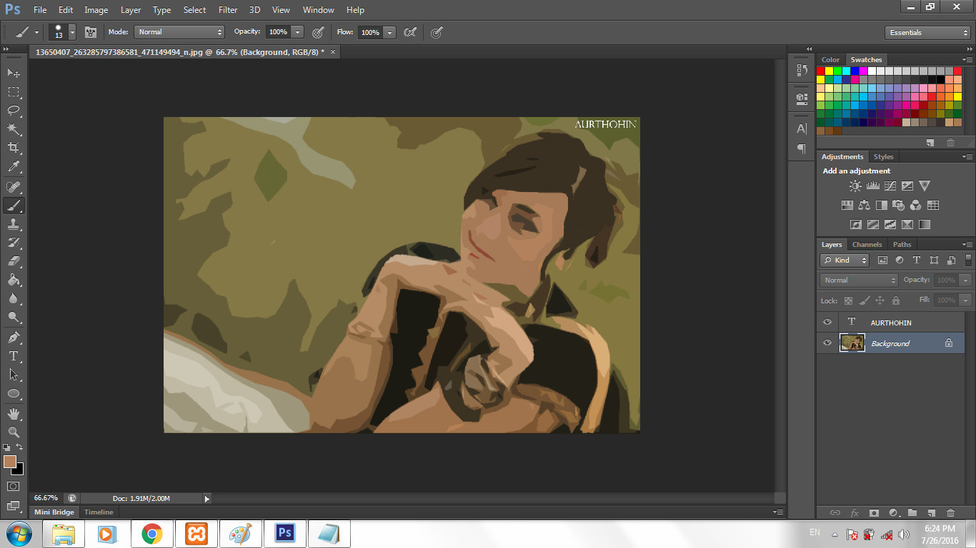This screenshot has width=976, height=548.
Task: Toggle tablet pressure for opacity
Action: (x=318, y=32)
